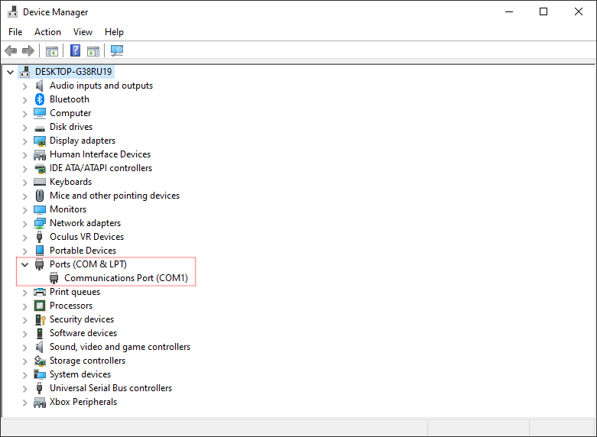Image resolution: width=597 pixels, height=437 pixels.
Task: Open the Help menu
Action: point(114,32)
